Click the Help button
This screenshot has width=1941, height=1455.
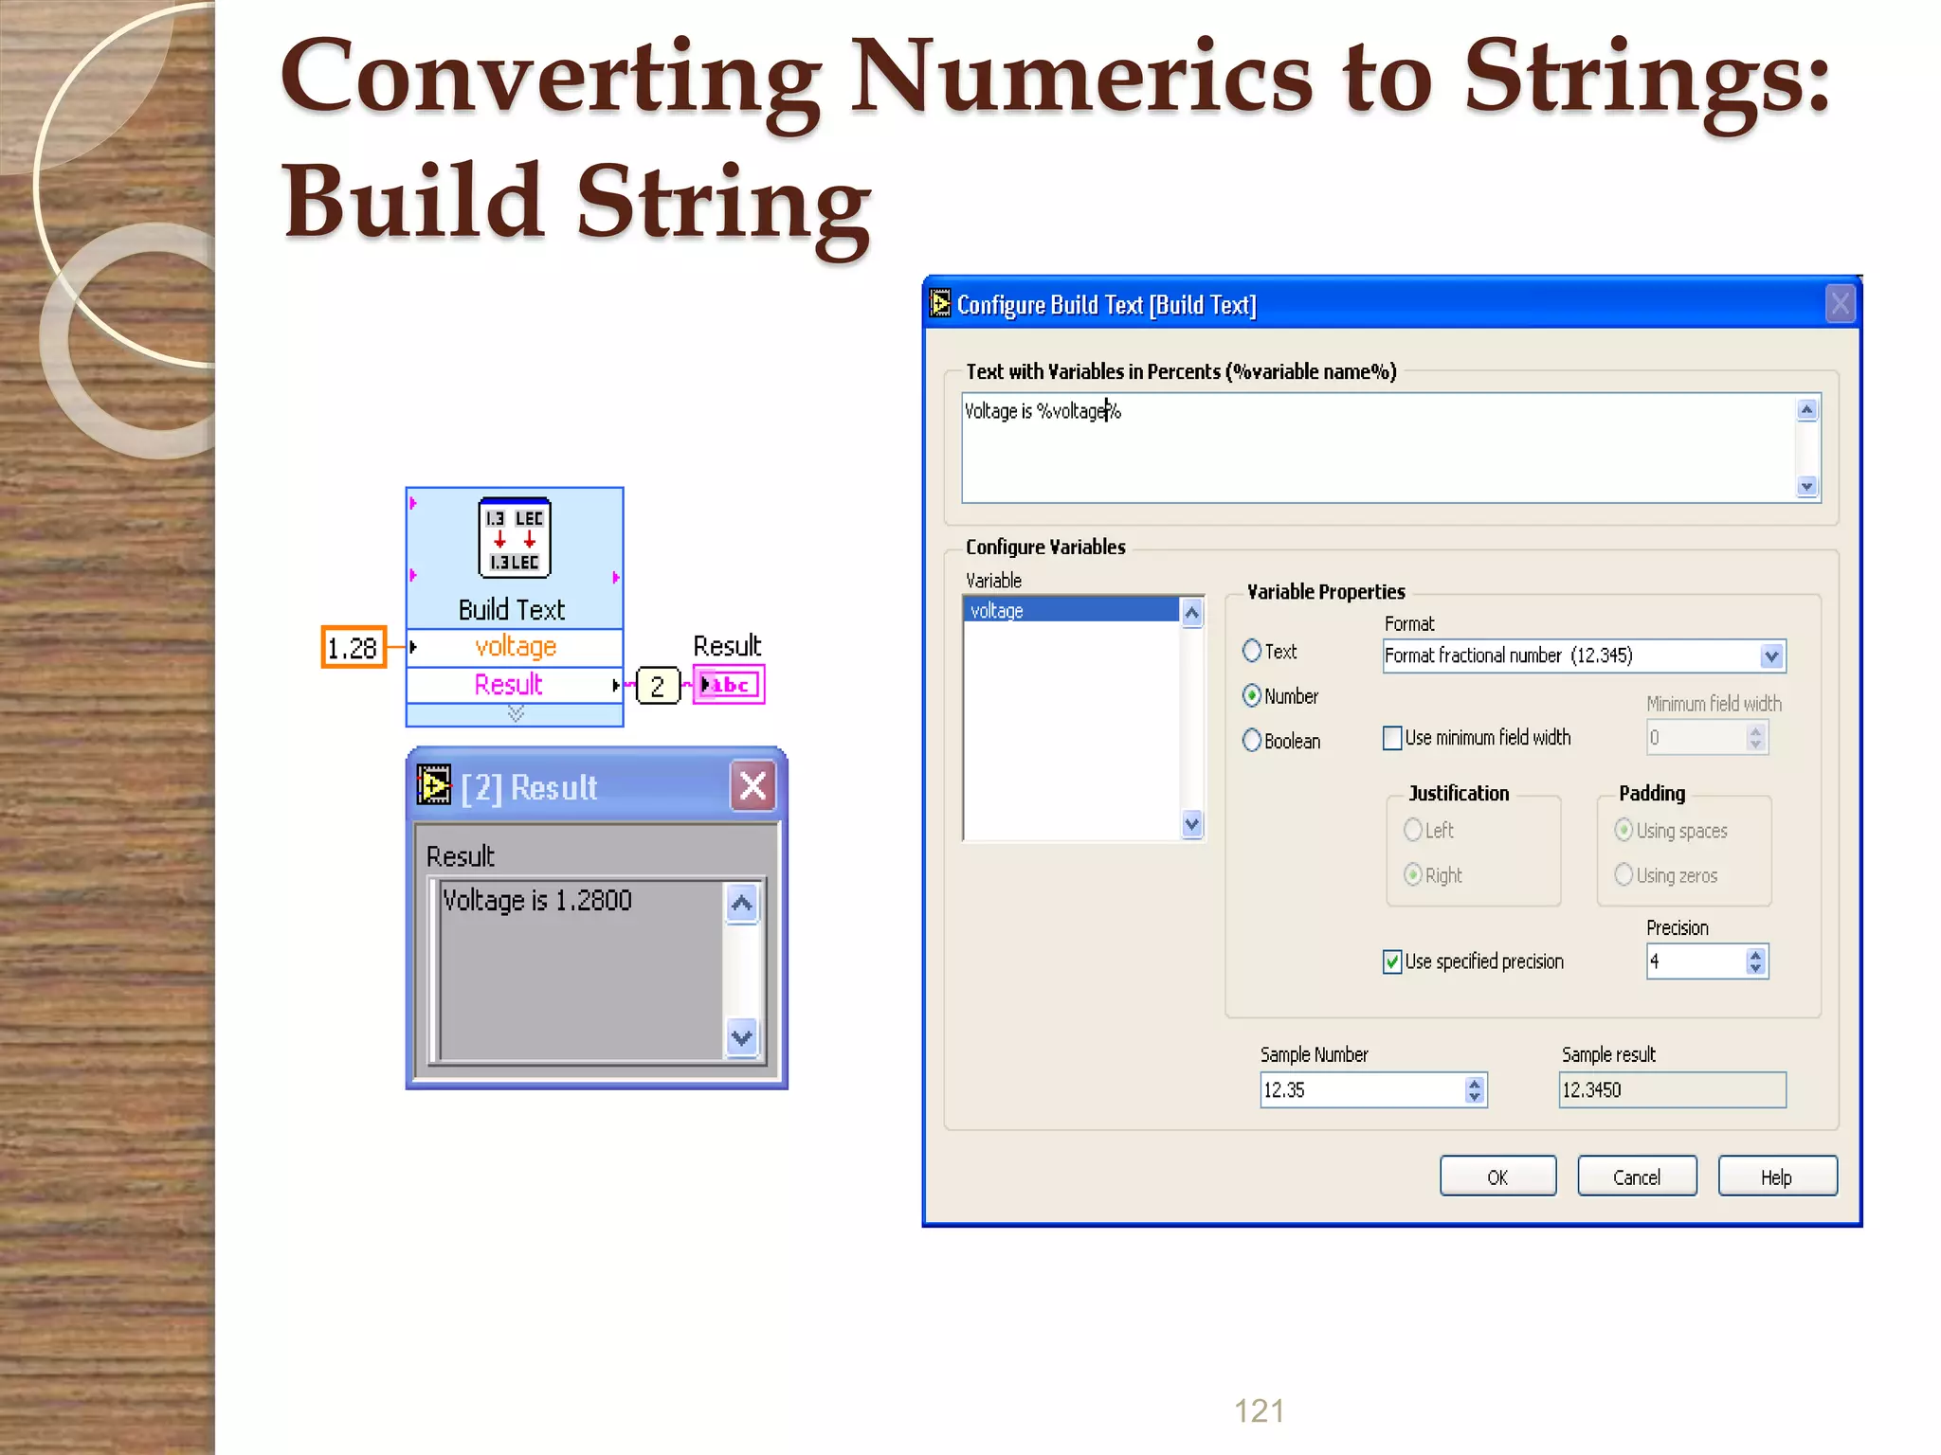(1777, 1177)
